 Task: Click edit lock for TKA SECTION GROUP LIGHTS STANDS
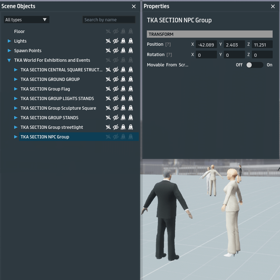[123, 99]
